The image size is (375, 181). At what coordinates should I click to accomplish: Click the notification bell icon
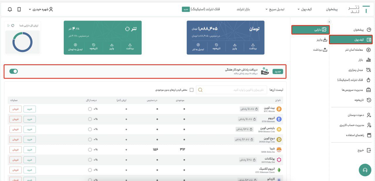click(10, 9)
